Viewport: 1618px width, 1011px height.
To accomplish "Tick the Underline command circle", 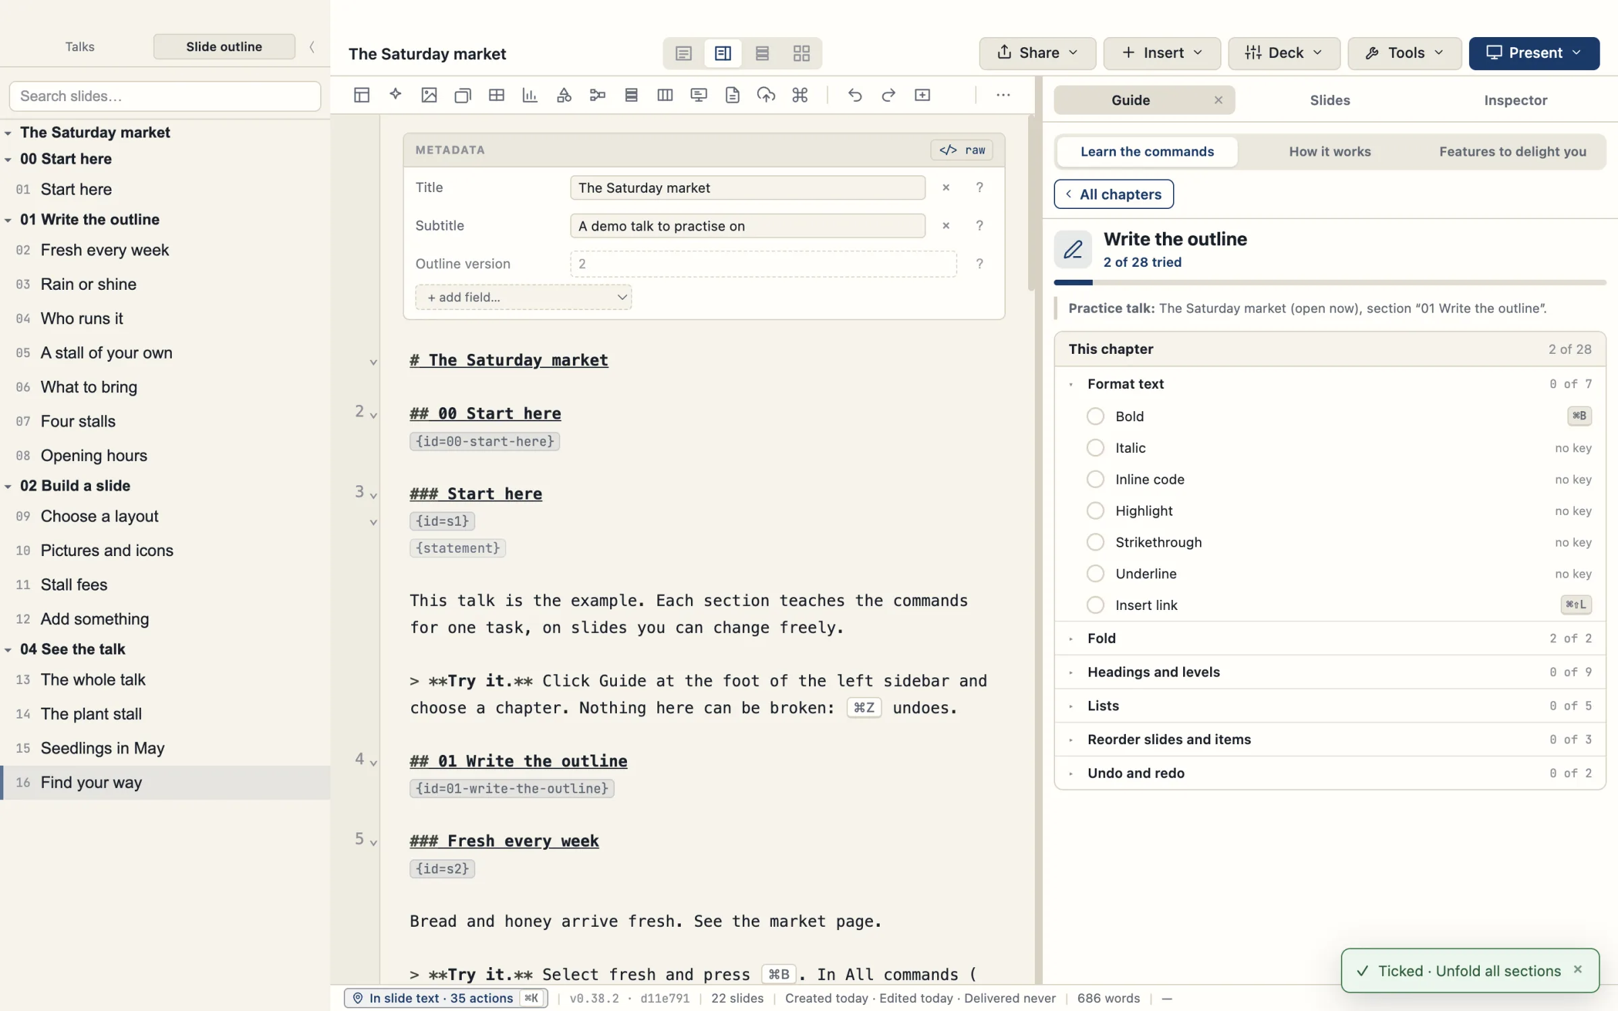I will [1096, 574].
